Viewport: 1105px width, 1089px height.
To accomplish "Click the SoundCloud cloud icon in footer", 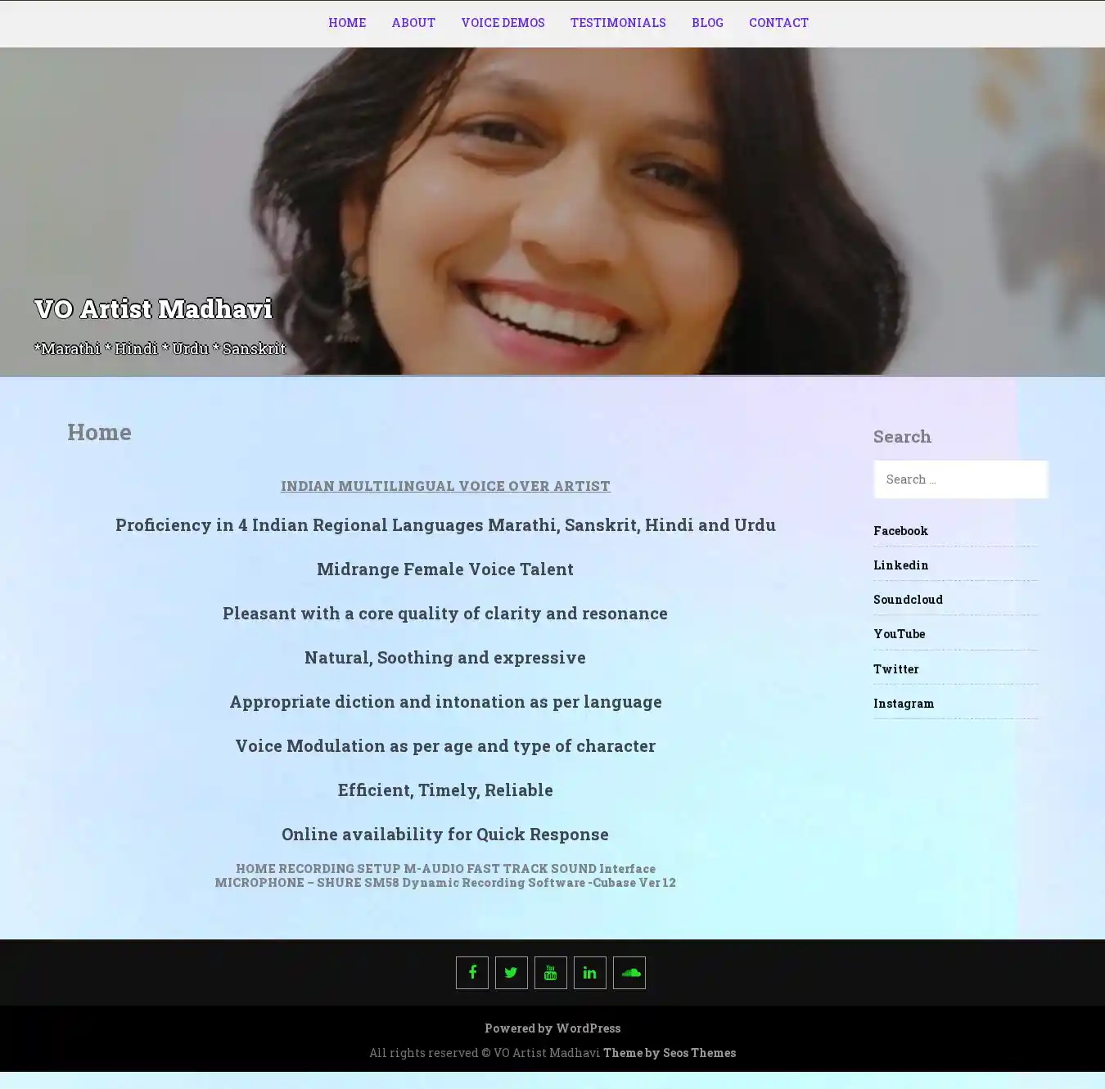I will (629, 973).
